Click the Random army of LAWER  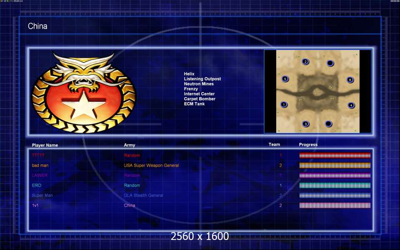click(x=132, y=175)
